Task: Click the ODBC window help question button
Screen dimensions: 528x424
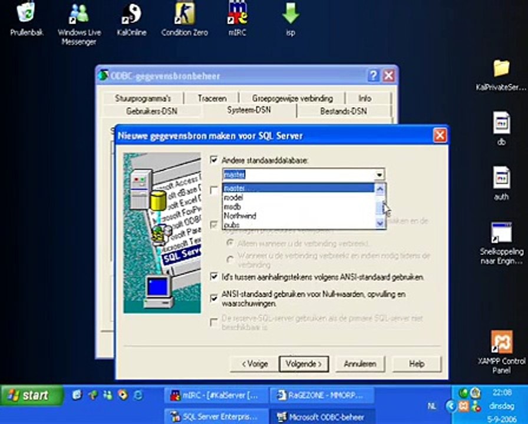Action: (374, 76)
